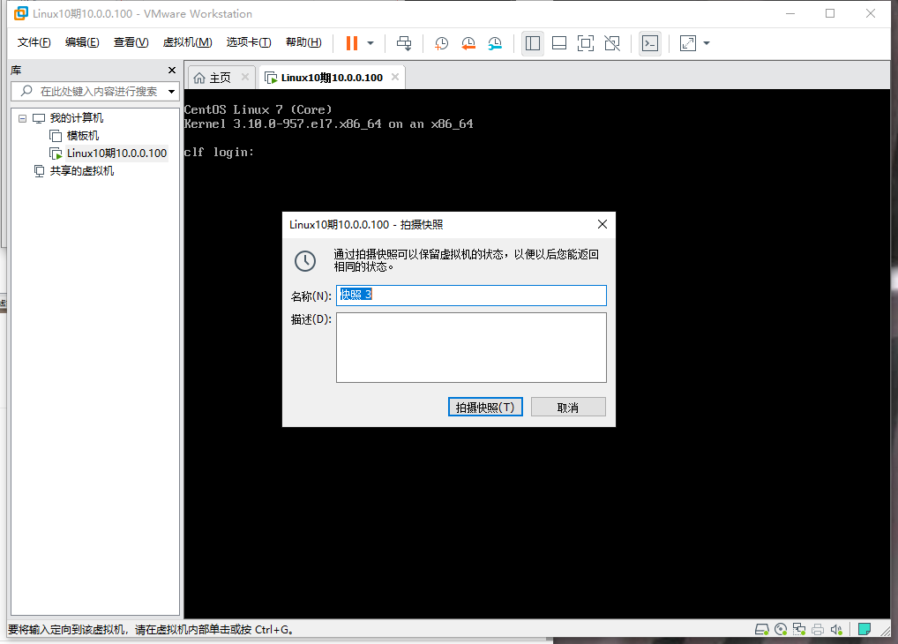Open the console view toolbar icon
898x644 pixels.
[x=650, y=43]
